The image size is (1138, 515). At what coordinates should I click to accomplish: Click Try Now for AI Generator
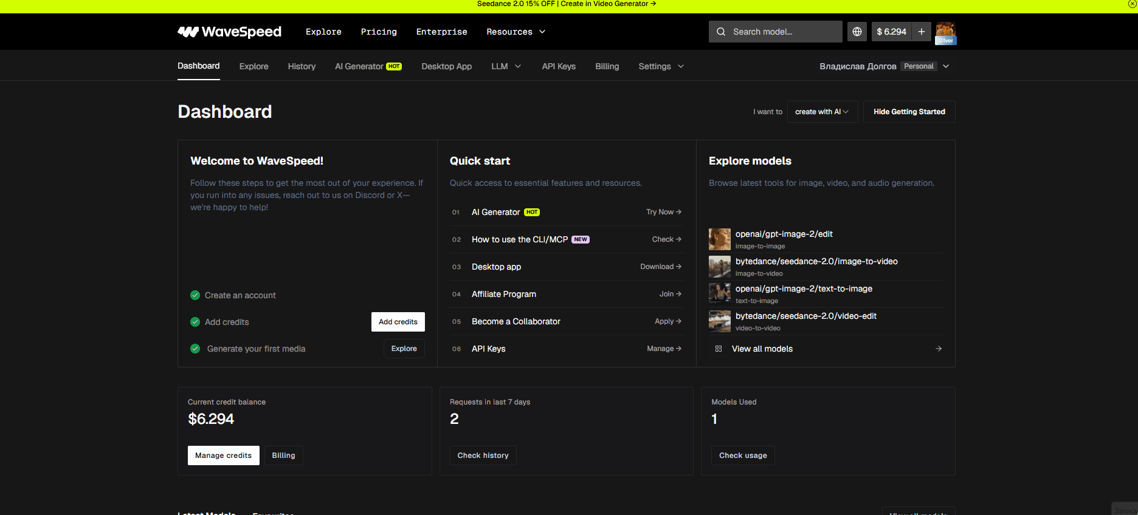664,212
